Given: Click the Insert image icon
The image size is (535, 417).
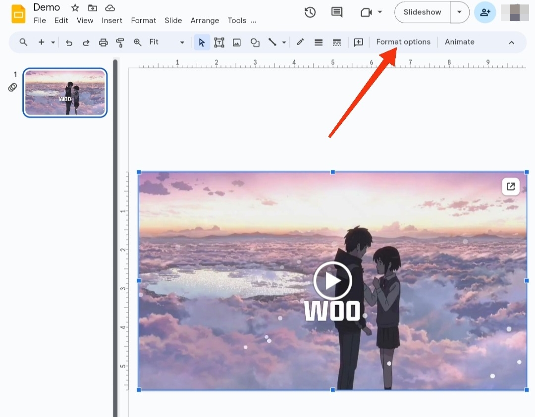Looking at the screenshot, I should (x=237, y=42).
